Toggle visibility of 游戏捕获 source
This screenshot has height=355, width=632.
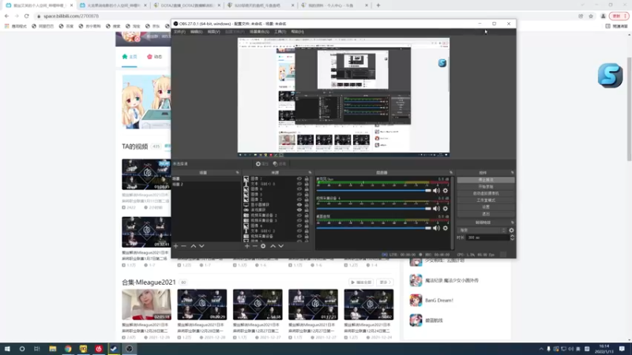(x=299, y=210)
